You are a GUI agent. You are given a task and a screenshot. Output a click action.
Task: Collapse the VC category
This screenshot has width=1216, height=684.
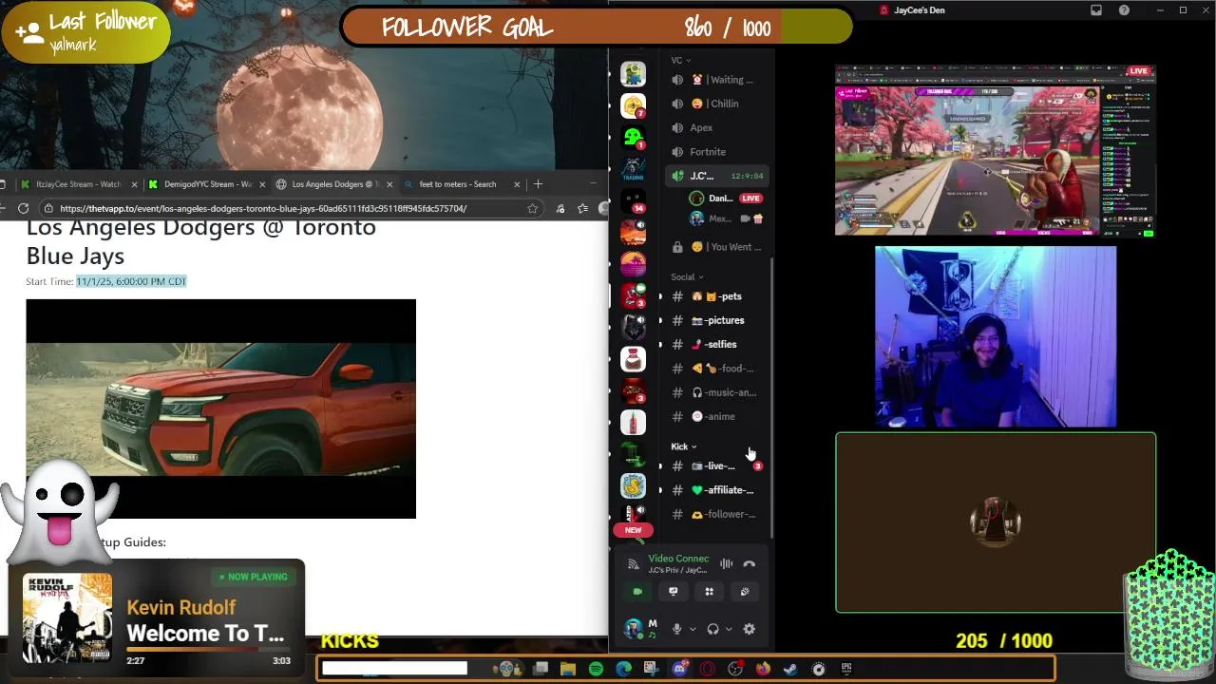tap(680, 60)
